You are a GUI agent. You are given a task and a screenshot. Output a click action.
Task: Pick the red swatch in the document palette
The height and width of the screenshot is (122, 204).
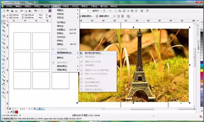17,112
